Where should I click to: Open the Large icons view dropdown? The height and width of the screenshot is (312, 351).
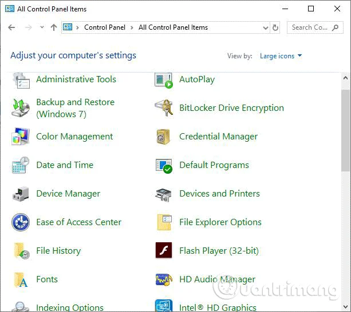click(x=281, y=56)
